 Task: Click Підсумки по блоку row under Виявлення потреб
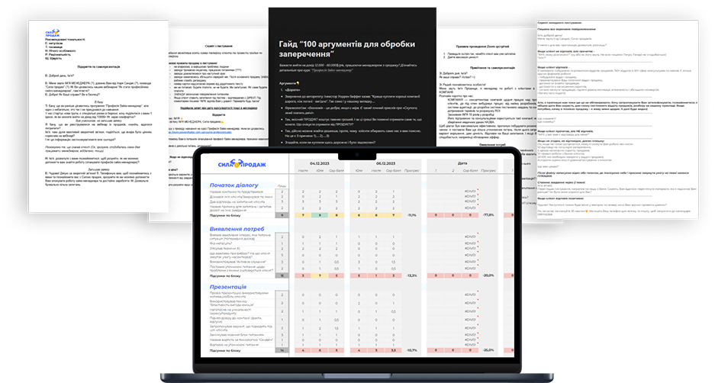tap(357, 275)
